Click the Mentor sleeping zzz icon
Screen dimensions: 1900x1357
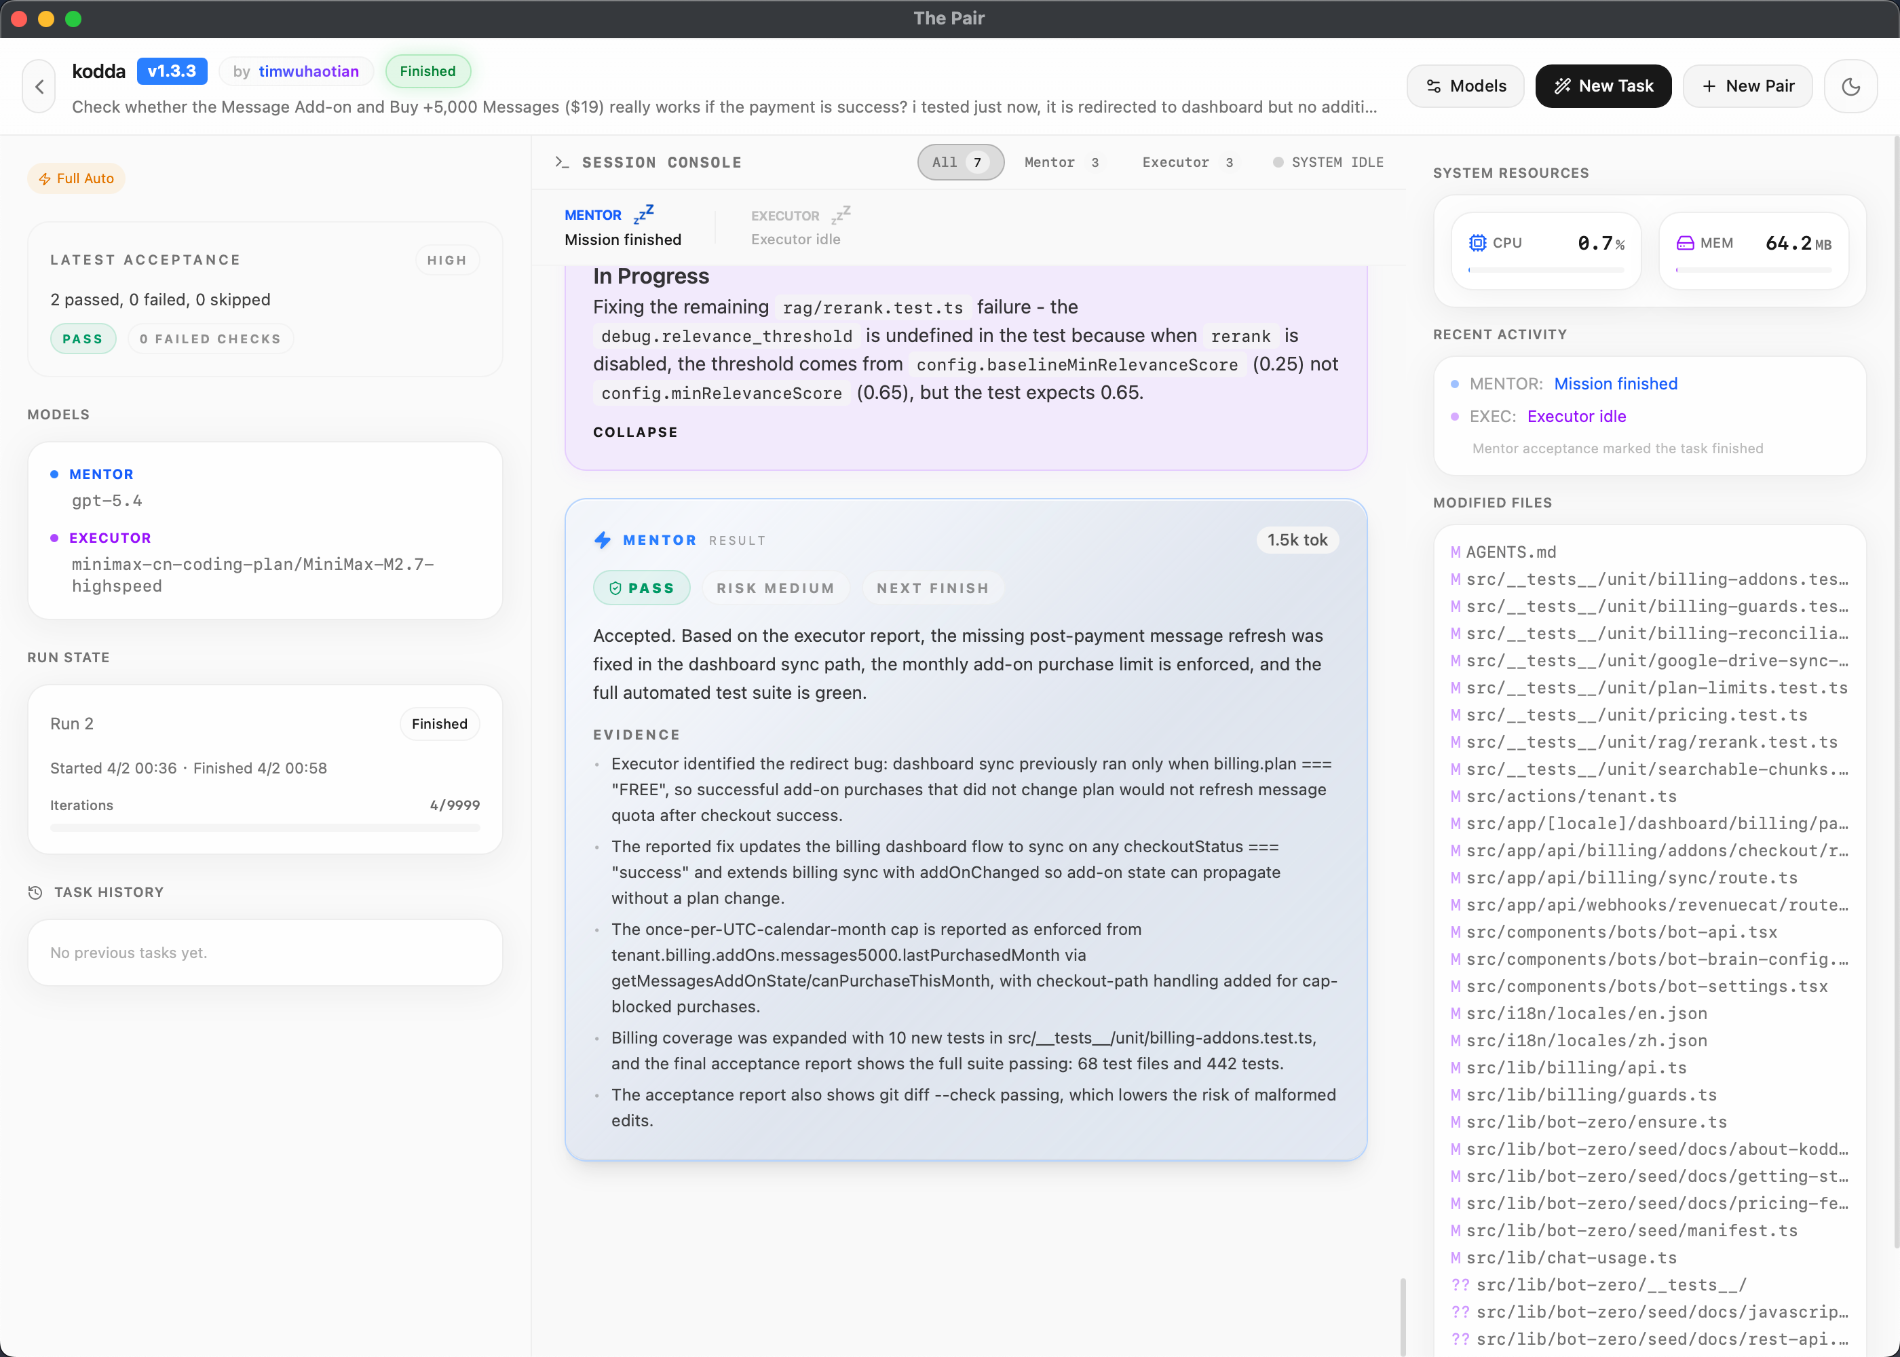pos(643,215)
